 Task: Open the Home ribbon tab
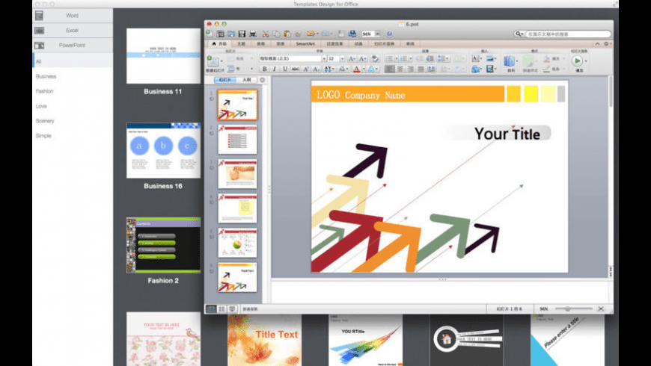(219, 44)
